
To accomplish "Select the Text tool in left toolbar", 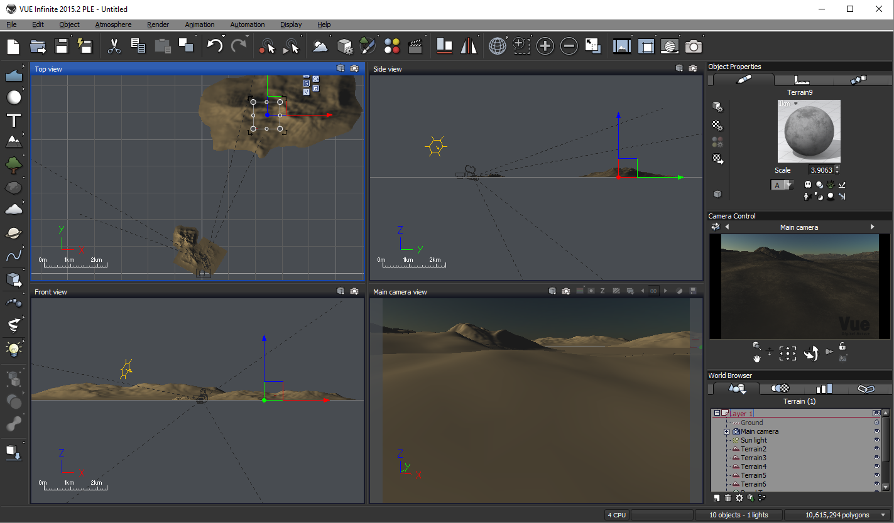I will click(x=14, y=121).
